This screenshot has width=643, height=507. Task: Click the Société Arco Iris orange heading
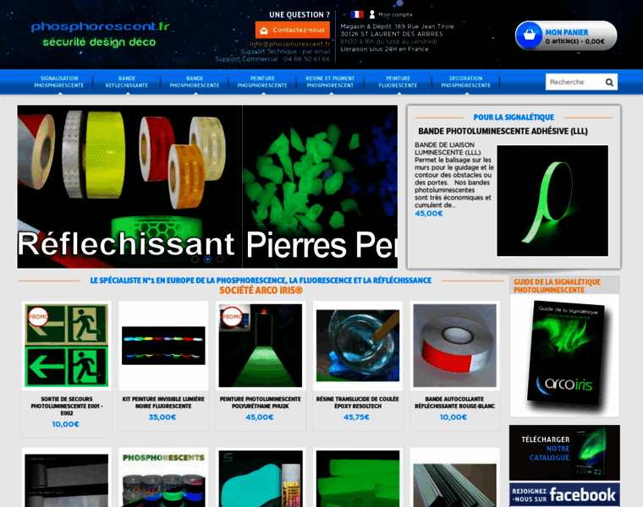261,291
